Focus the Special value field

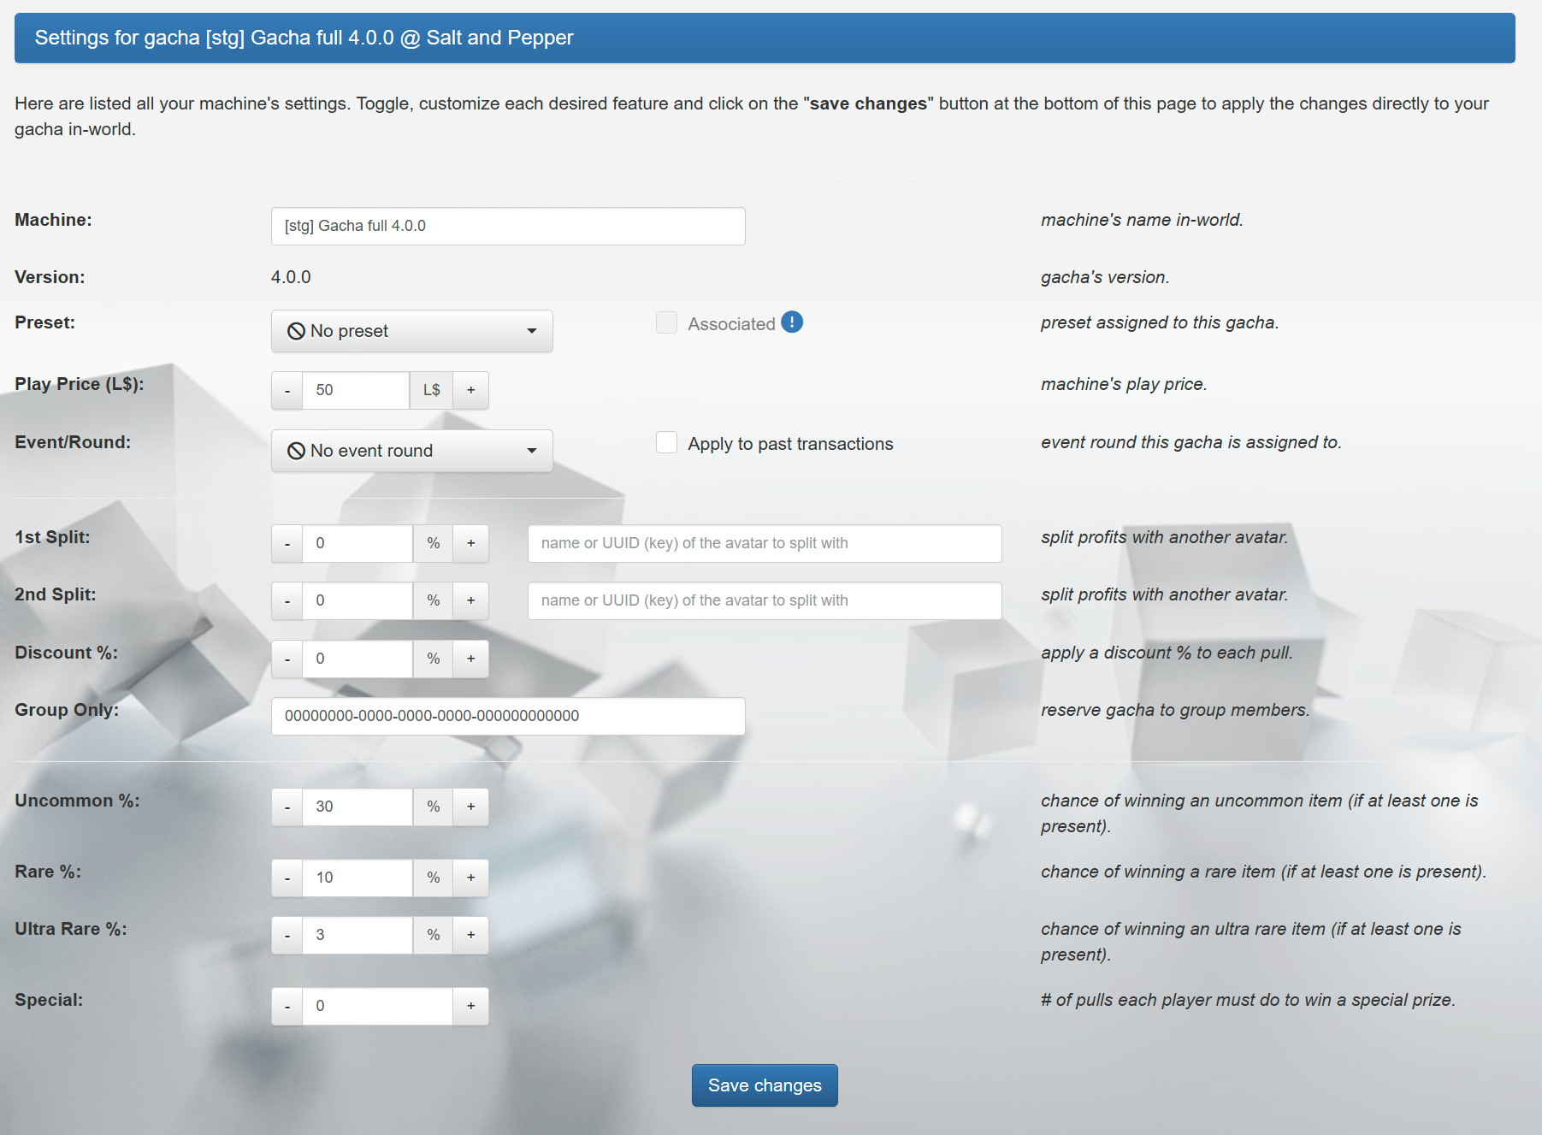pyautogui.click(x=377, y=1006)
